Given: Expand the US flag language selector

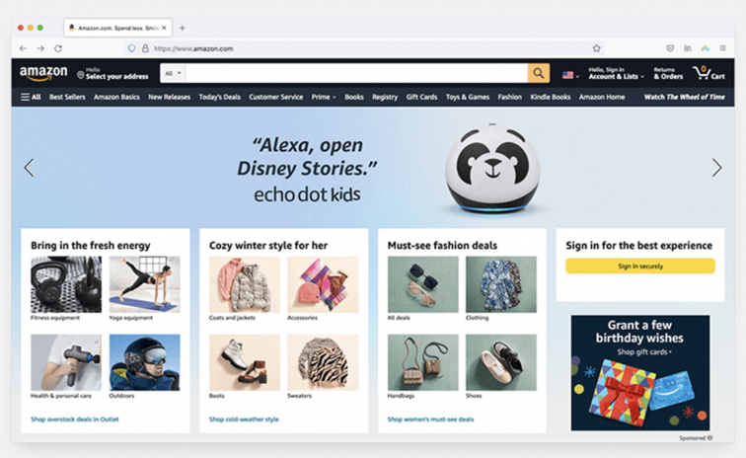Looking at the screenshot, I should tap(570, 75).
